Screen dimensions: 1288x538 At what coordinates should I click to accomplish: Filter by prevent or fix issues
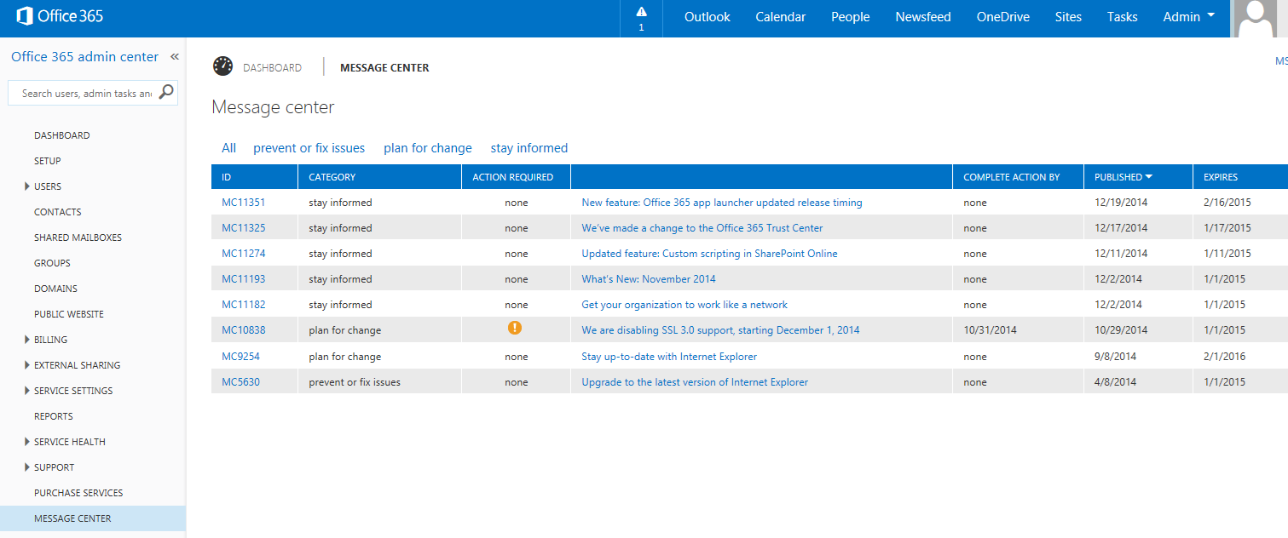[309, 148]
